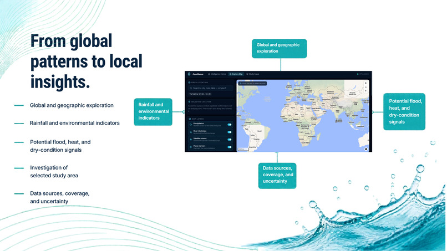This screenshot has height=251, width=447.
Task: Click the Selected Location pin icon
Action: (189, 102)
